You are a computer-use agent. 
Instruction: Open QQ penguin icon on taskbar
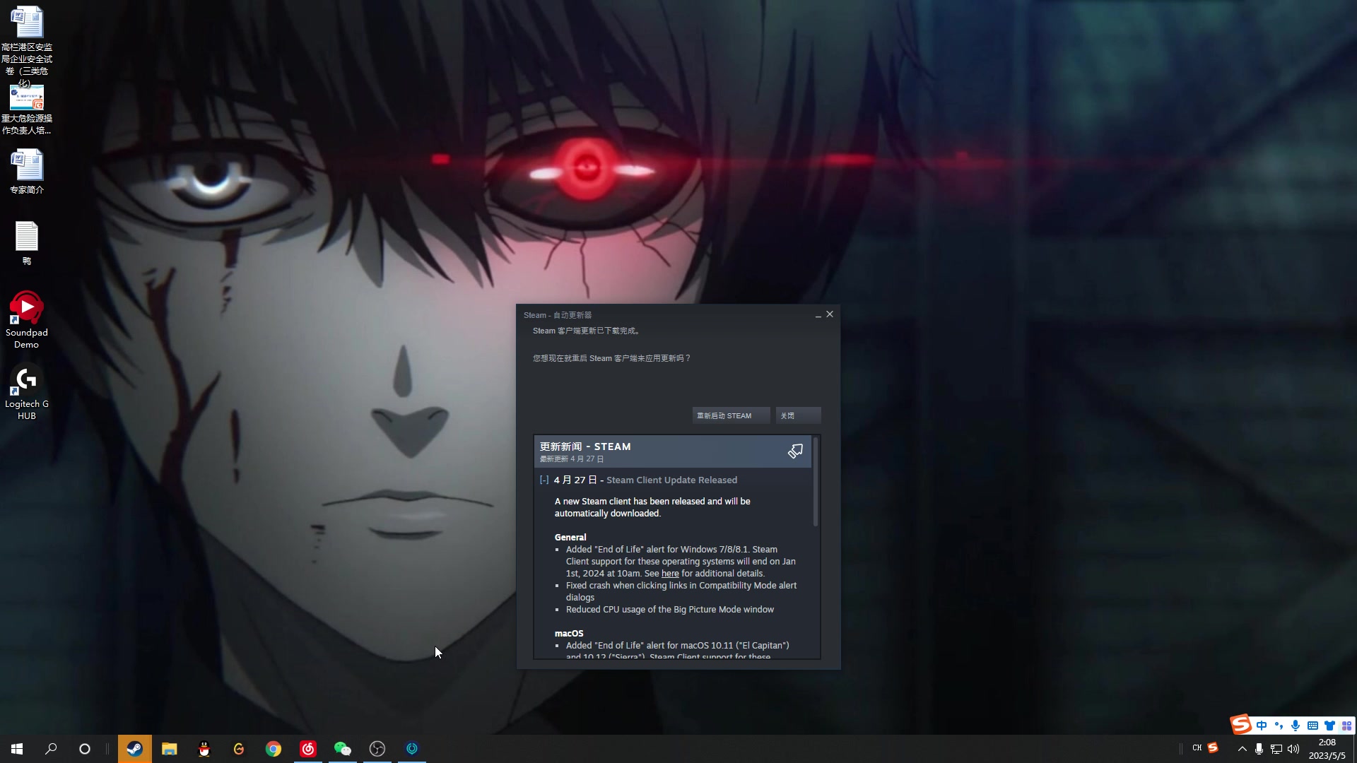(x=204, y=749)
